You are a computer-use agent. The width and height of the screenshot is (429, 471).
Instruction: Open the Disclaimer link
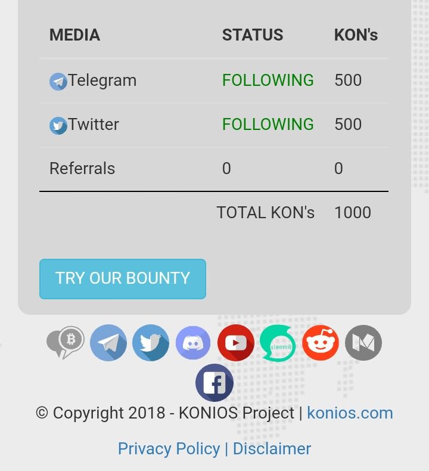(272, 448)
